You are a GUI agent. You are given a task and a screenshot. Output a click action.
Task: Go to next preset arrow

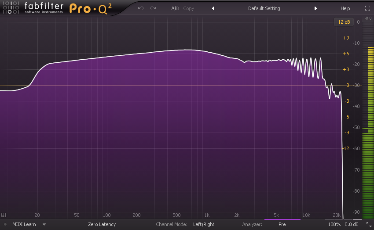coord(315,8)
